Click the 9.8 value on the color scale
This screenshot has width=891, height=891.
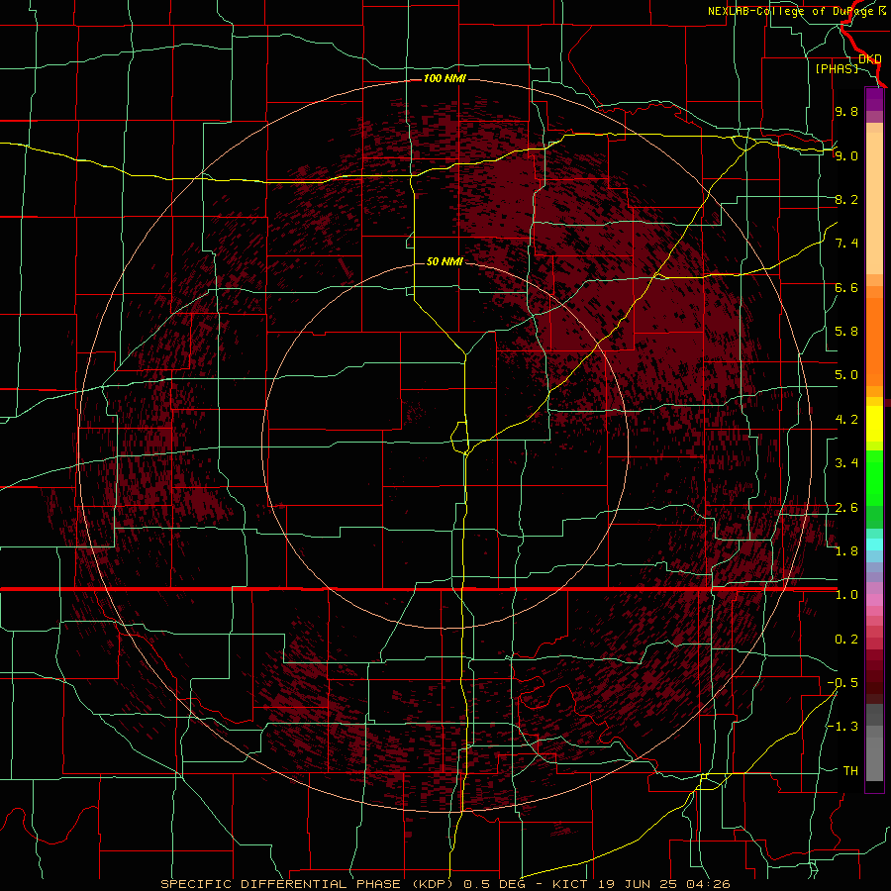[846, 111]
